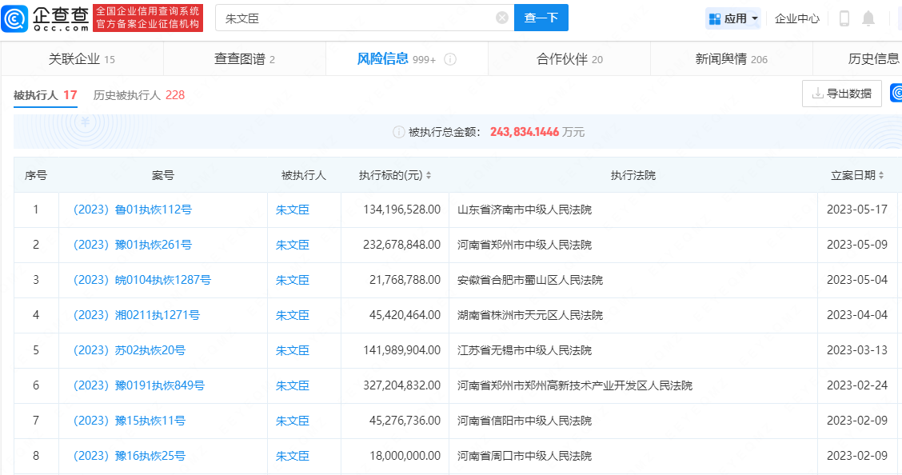Click the blue icon right of 导出数据

[x=896, y=93]
